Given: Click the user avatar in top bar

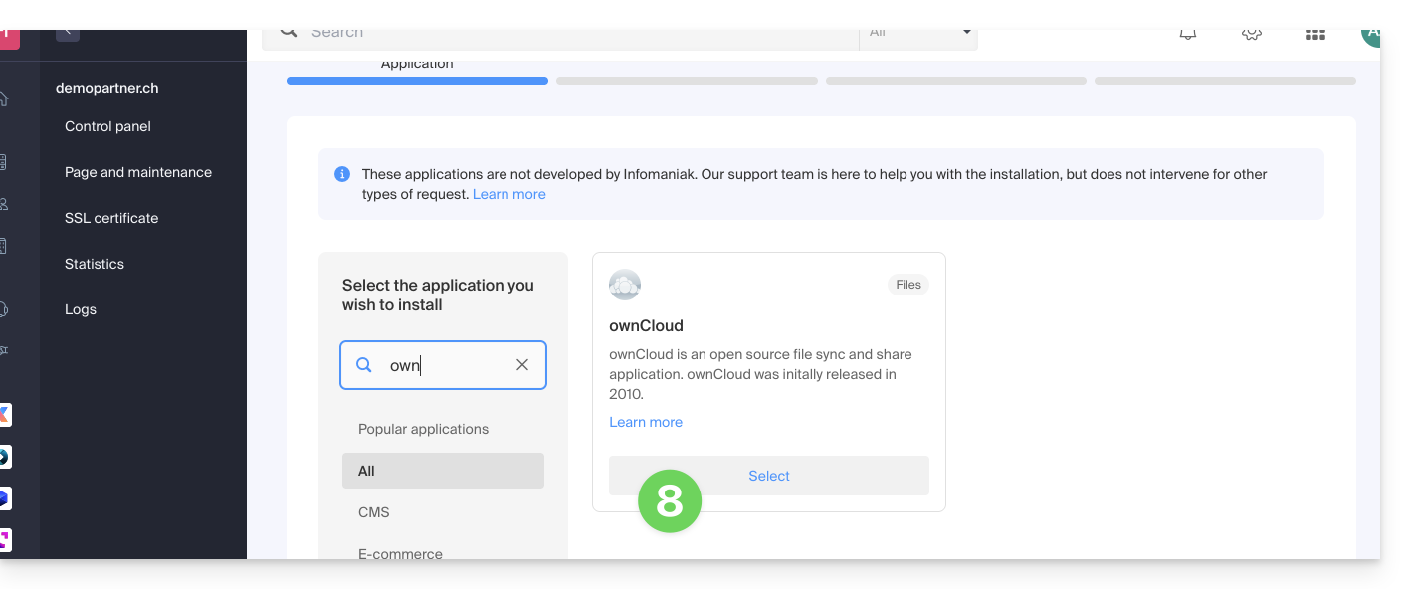Looking at the screenshot, I should click(1371, 34).
